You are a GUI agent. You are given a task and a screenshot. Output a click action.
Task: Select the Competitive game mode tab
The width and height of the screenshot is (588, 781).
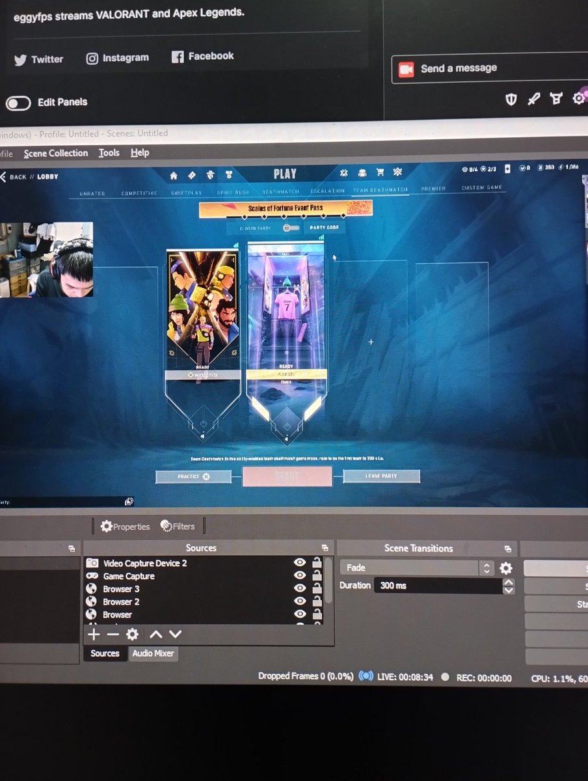139,193
